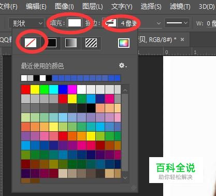Click the fill color swatch in options bar
The image size is (216, 196).
tap(75, 23)
